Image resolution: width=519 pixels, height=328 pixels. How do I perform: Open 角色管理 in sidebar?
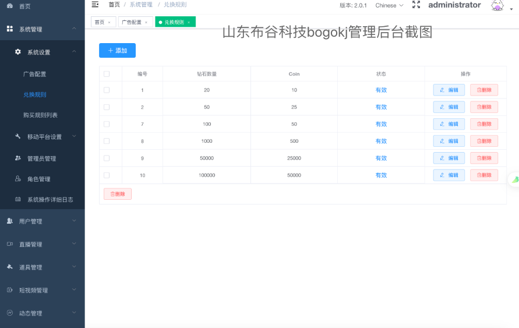pos(38,179)
